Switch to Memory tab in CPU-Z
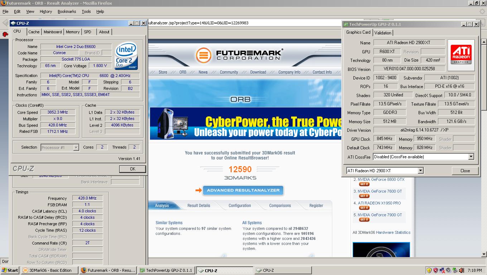This screenshot has height=275, width=487. coord(73,32)
